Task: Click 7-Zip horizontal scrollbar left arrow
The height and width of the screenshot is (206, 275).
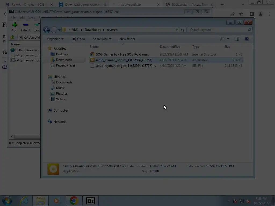Action: tap(12, 137)
